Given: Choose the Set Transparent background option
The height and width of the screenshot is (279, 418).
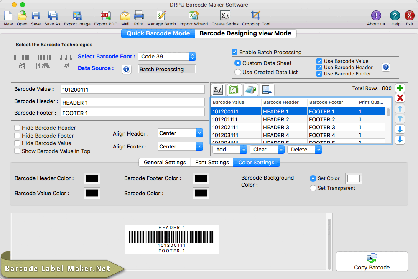Looking at the screenshot, I should coord(313,188).
